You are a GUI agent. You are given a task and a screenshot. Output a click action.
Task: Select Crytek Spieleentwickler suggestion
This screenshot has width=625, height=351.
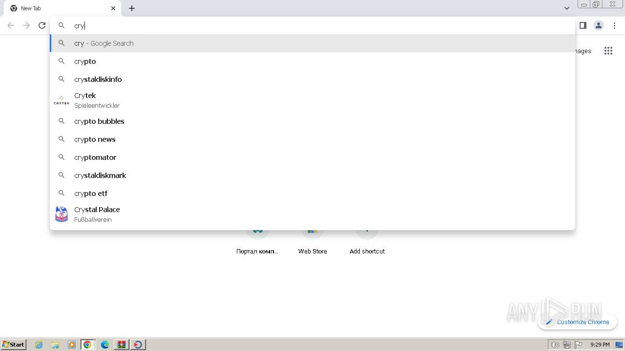312,100
